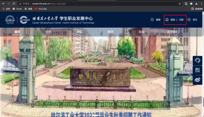Click the HIT university emblem logo

coord(10,20)
